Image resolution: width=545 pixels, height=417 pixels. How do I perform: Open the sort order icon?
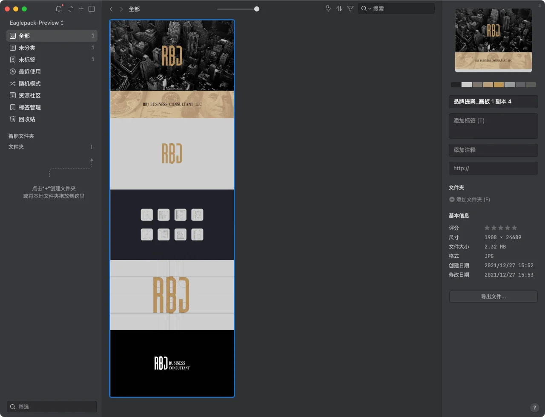coord(339,9)
